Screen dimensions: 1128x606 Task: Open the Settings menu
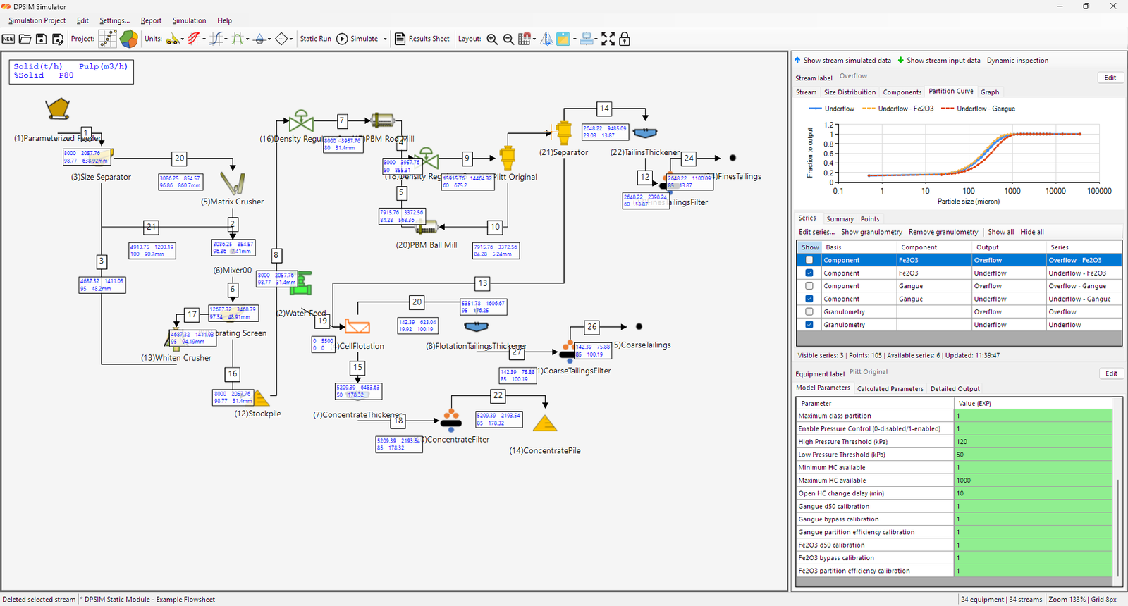tap(114, 20)
